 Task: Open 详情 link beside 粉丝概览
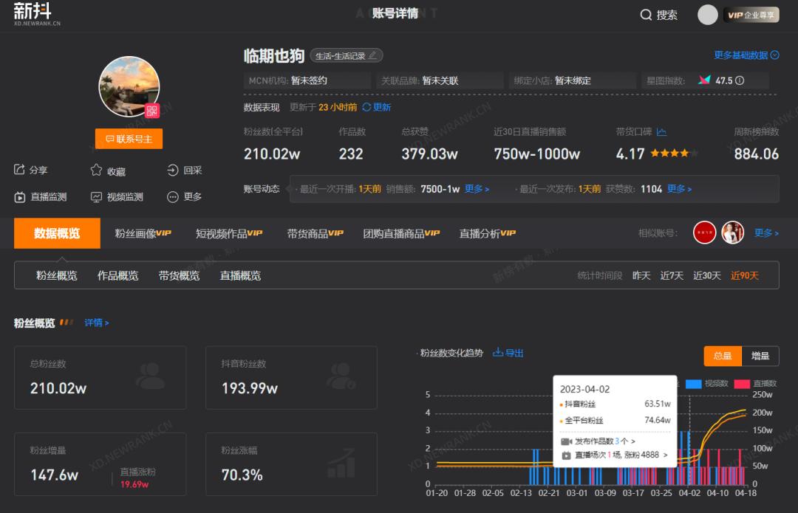pyautogui.click(x=96, y=323)
